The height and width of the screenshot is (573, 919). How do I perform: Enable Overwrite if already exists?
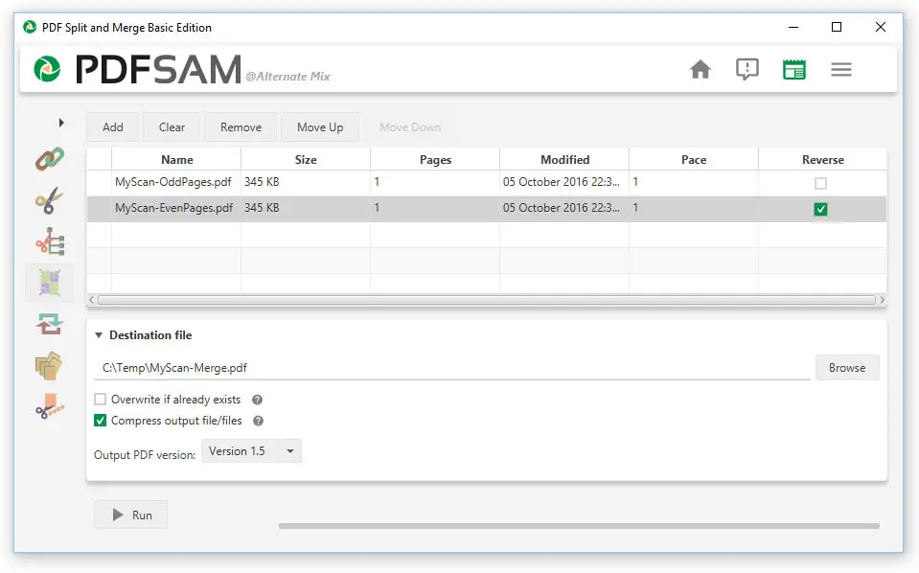pyautogui.click(x=101, y=399)
